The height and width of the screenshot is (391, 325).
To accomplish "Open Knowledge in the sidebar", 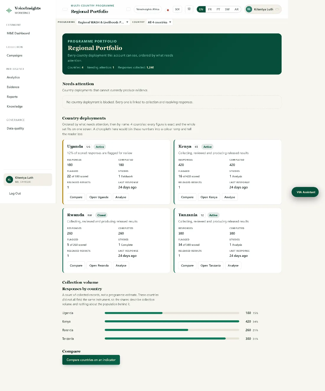I will [15, 106].
